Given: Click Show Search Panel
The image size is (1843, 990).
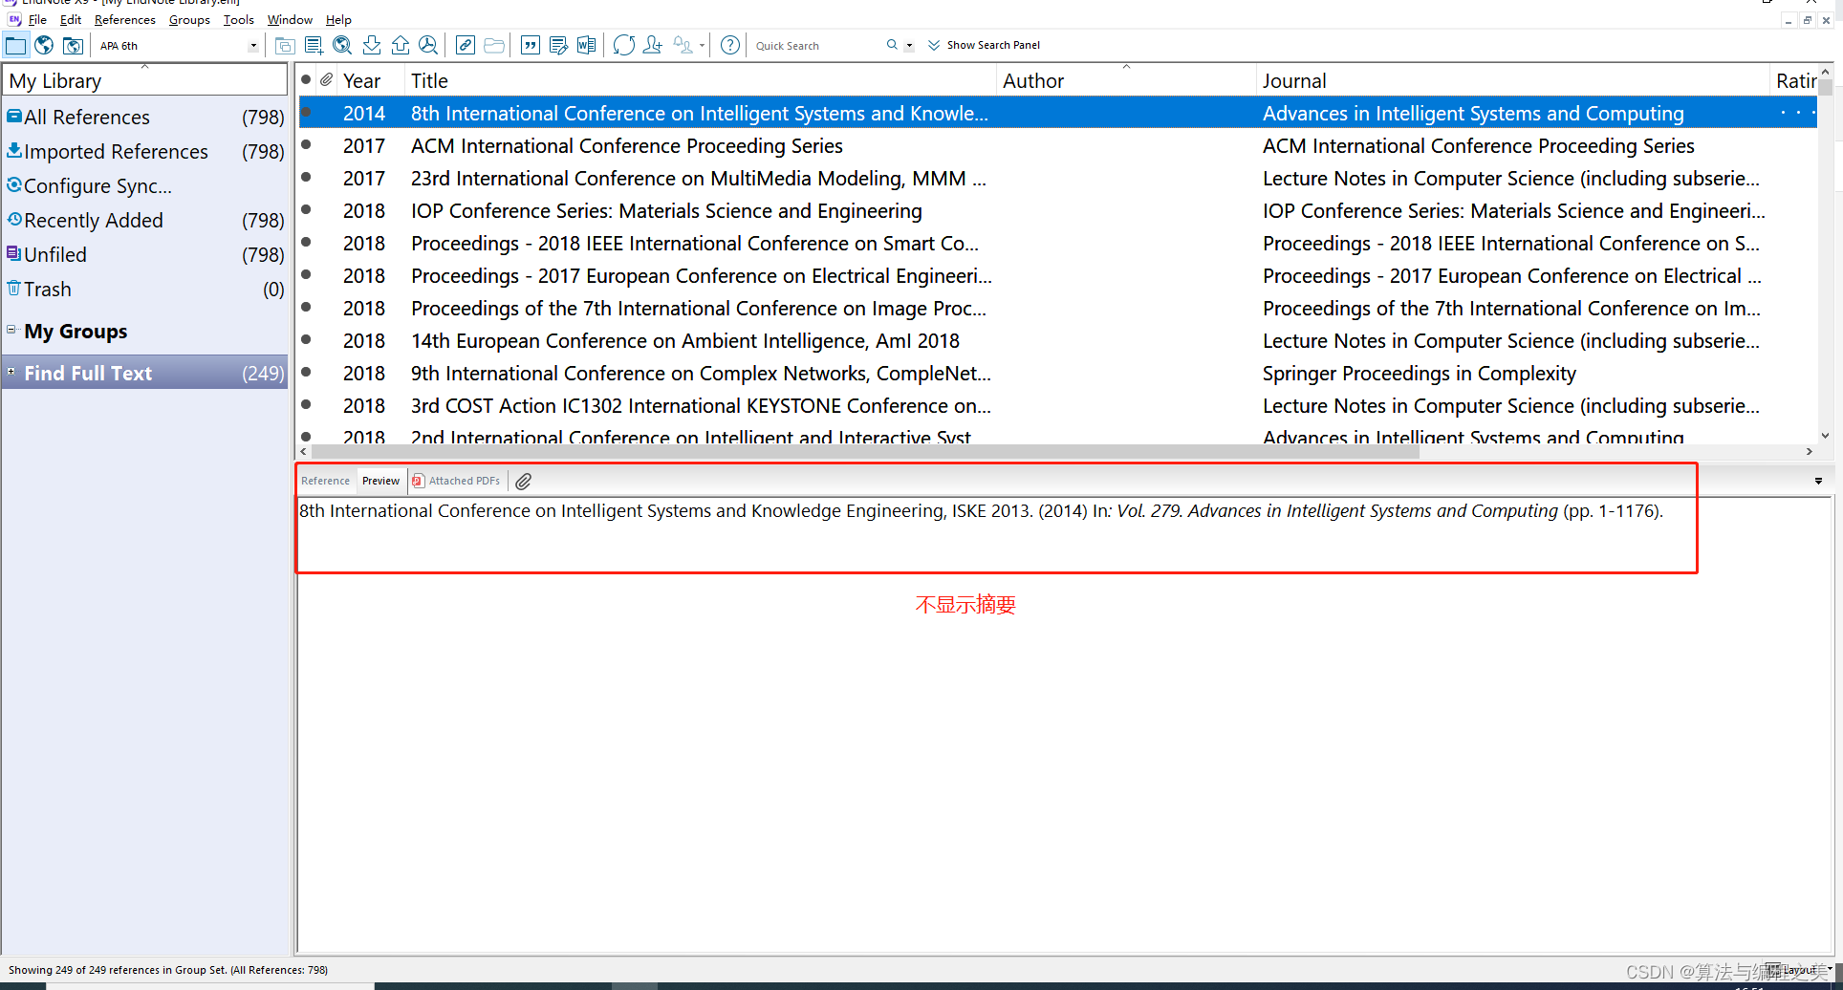Looking at the screenshot, I should [x=984, y=45].
